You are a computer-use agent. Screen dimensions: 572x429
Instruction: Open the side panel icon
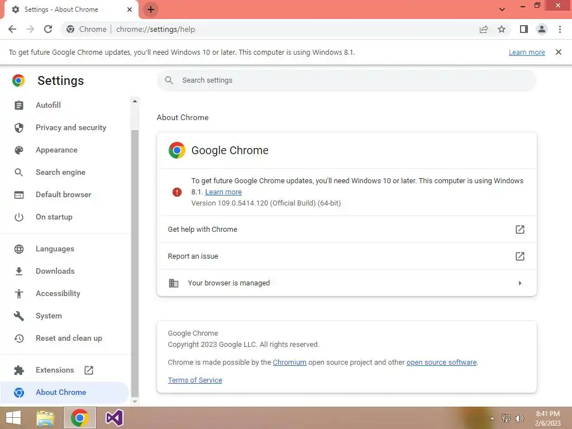pyautogui.click(x=524, y=29)
